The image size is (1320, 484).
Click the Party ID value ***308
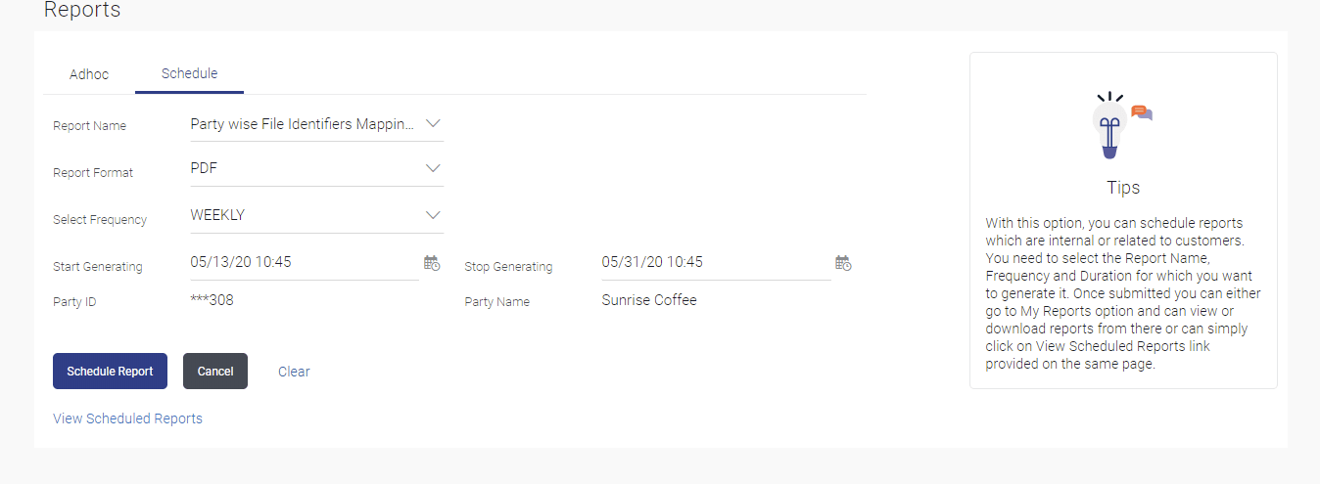tap(212, 300)
